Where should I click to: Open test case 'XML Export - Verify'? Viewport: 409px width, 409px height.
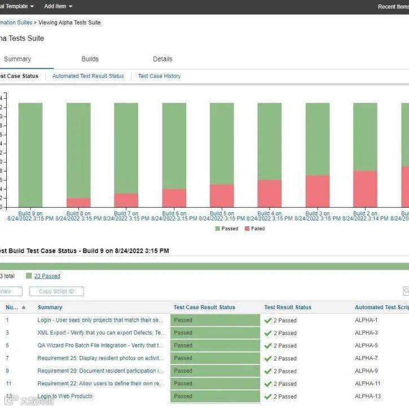pos(101,333)
